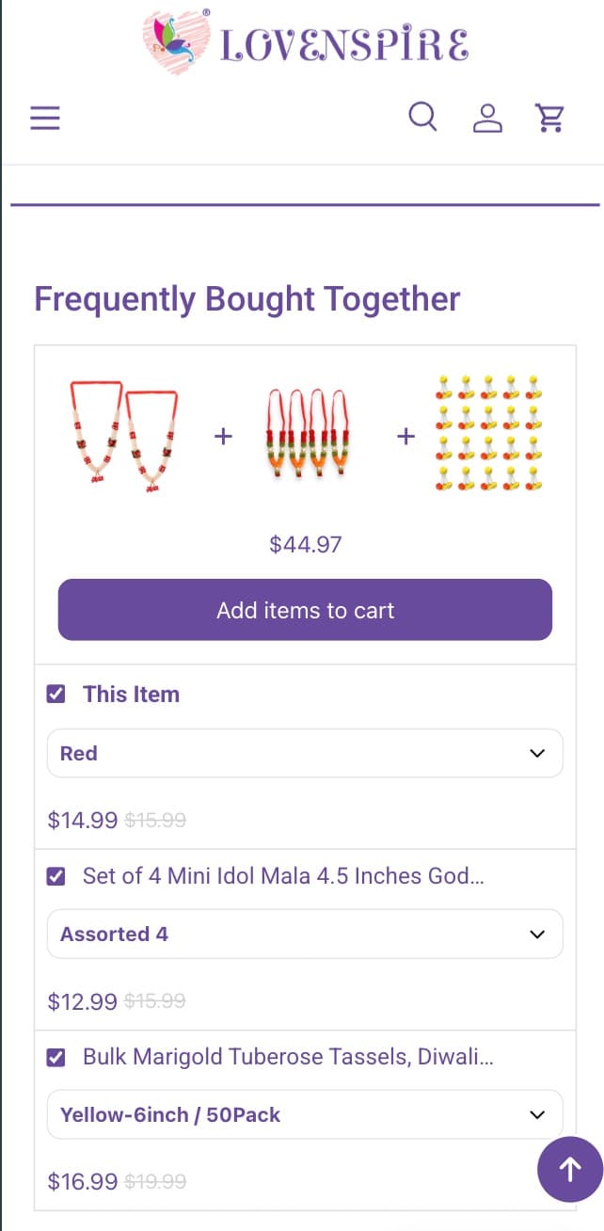Image resolution: width=604 pixels, height=1231 pixels.
Task: Open the "Yellow-6inch / 50Pack" dropdown
Action: tap(305, 1114)
